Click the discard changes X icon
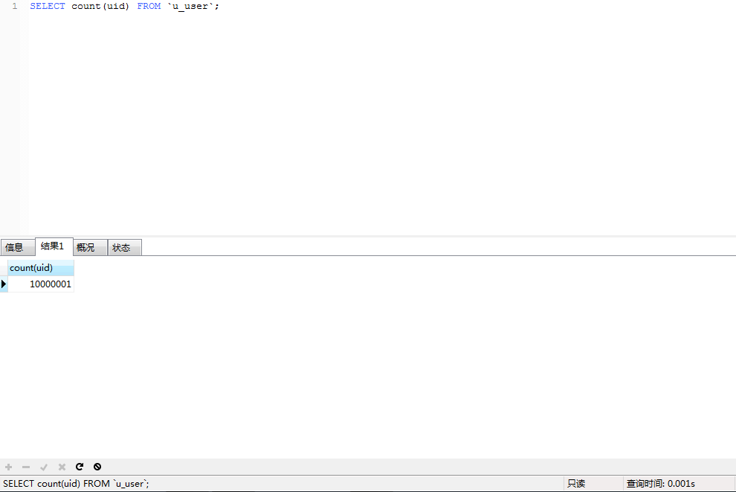The height and width of the screenshot is (492, 736). click(x=62, y=467)
